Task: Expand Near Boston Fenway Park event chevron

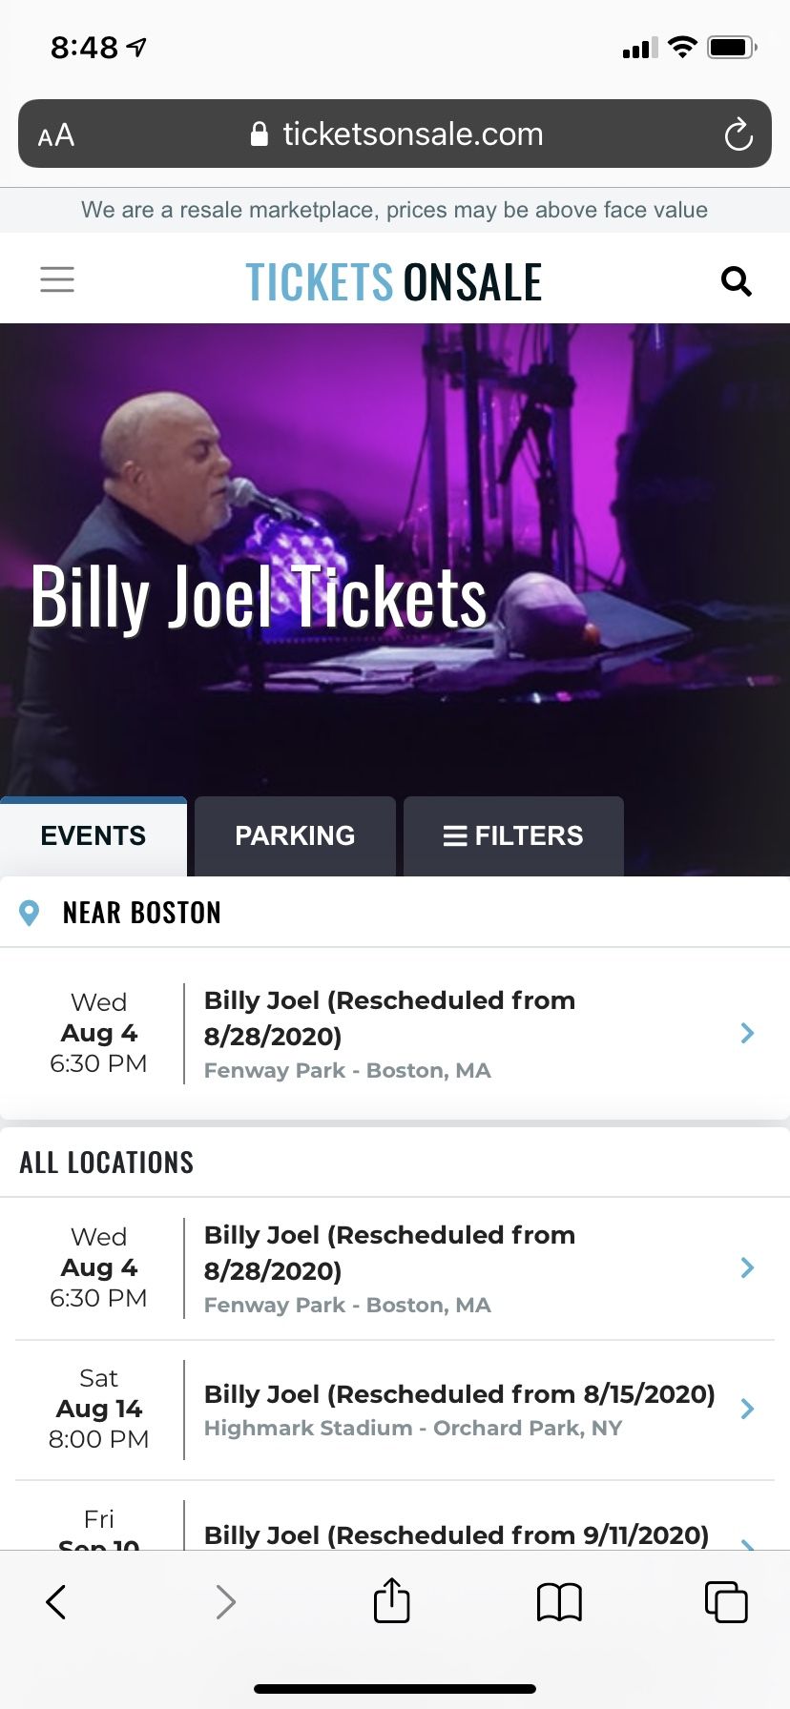Action: [x=747, y=1033]
